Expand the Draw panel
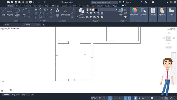This screenshot has width=177, height=100. [17, 21]
